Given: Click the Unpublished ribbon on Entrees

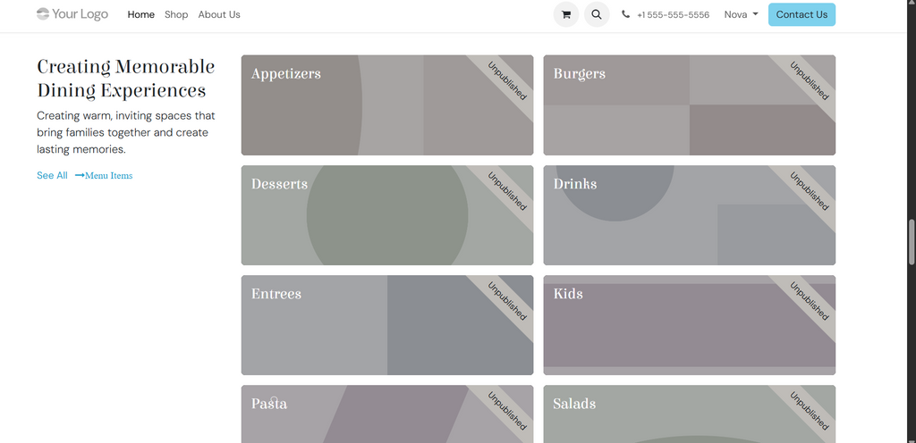Looking at the screenshot, I should click(x=506, y=301).
